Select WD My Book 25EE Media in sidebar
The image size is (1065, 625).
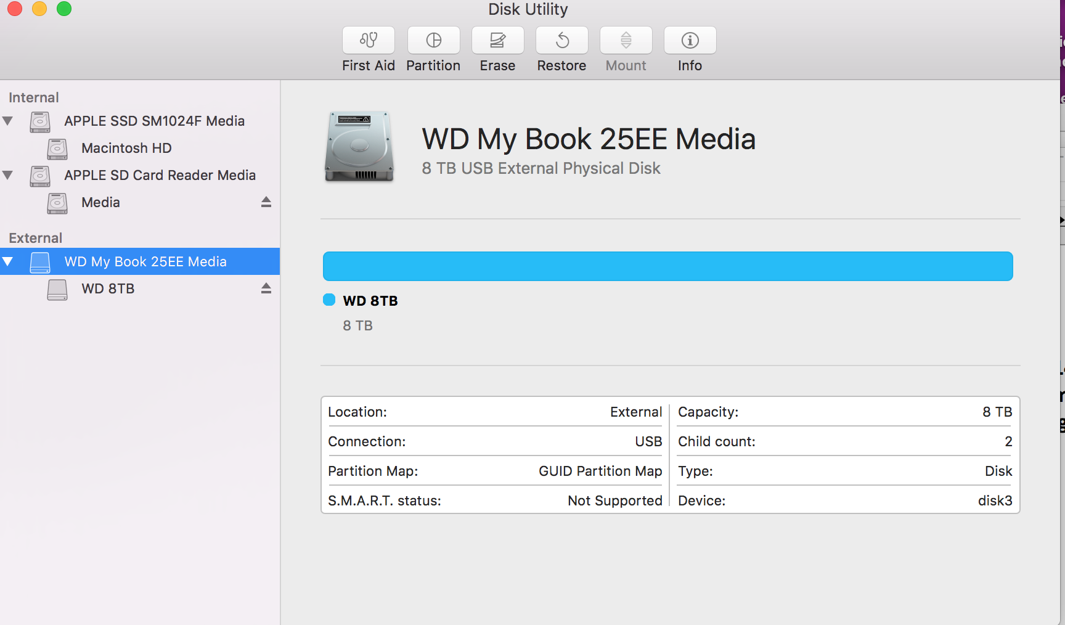tap(140, 261)
